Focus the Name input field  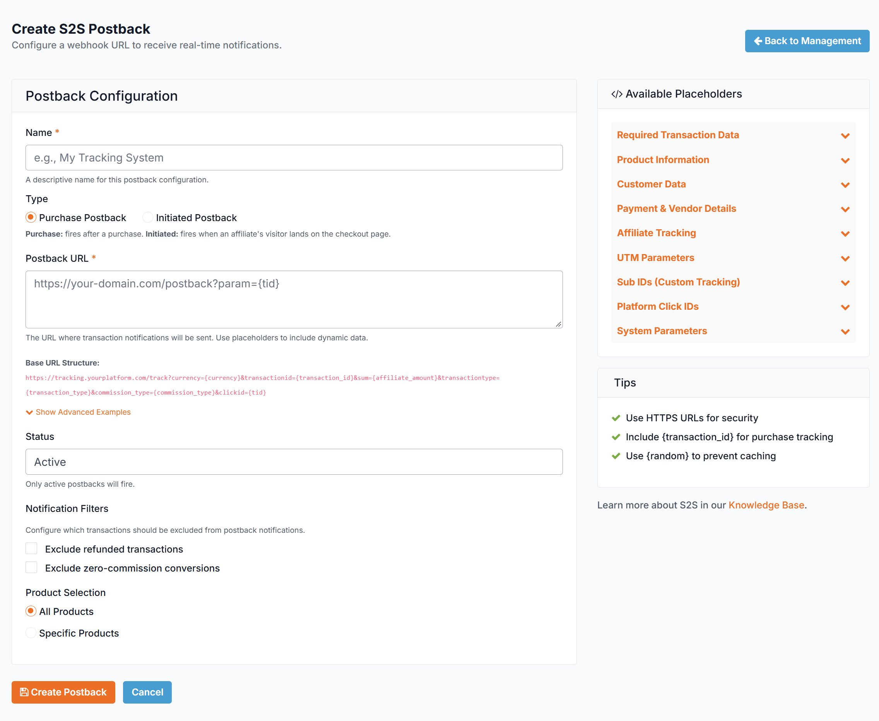[294, 158]
